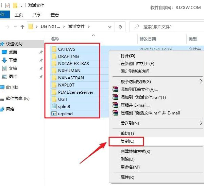Click the NXNASTRAN folder icon
Screen dimensions: 204x186
pyautogui.click(x=54, y=78)
